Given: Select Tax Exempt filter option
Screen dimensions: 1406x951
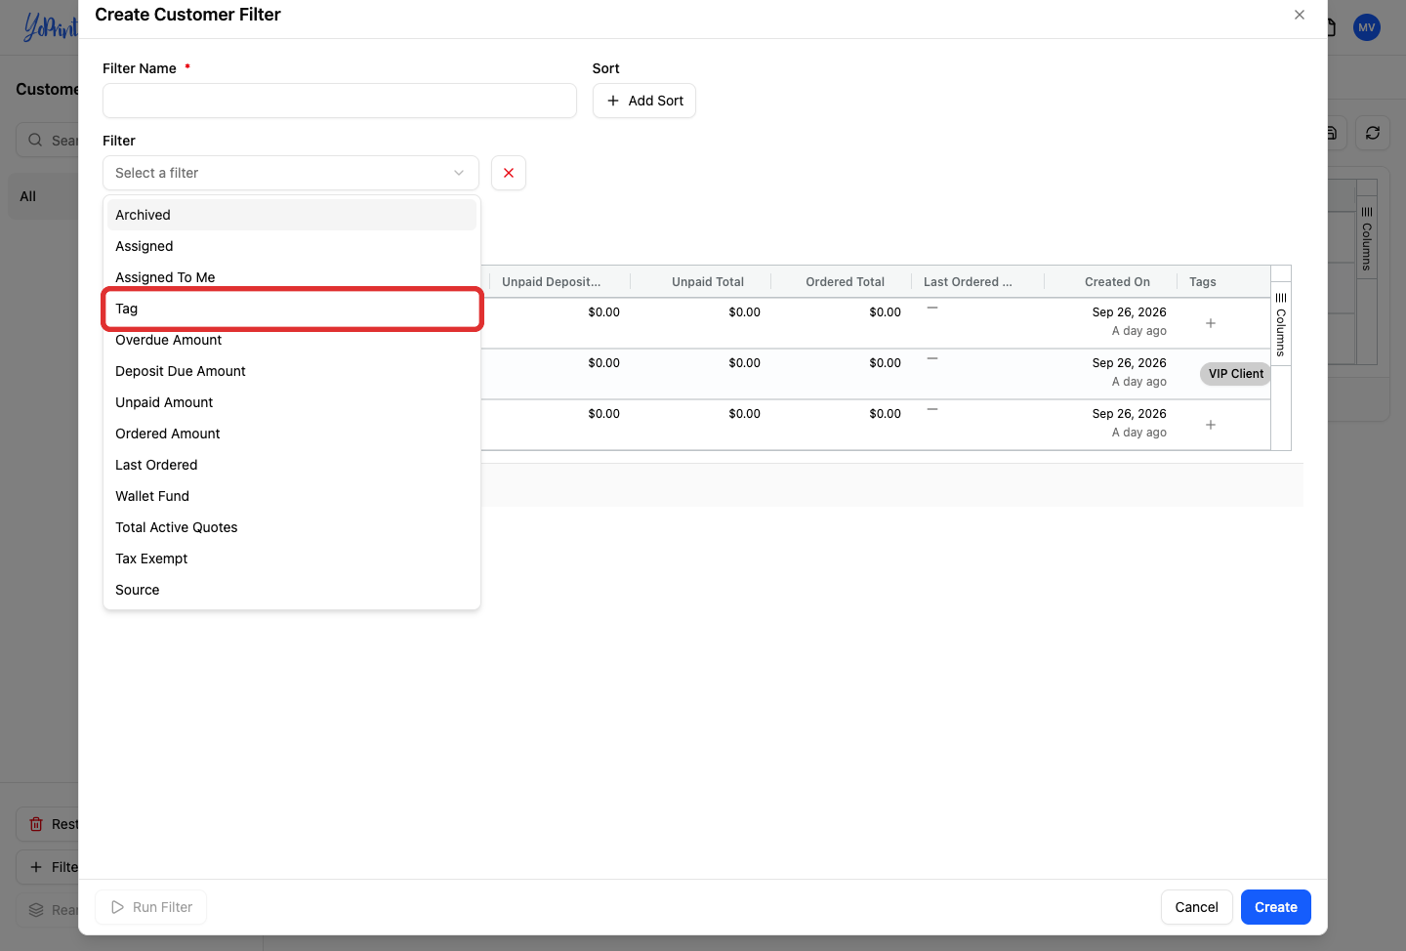Looking at the screenshot, I should (292, 558).
